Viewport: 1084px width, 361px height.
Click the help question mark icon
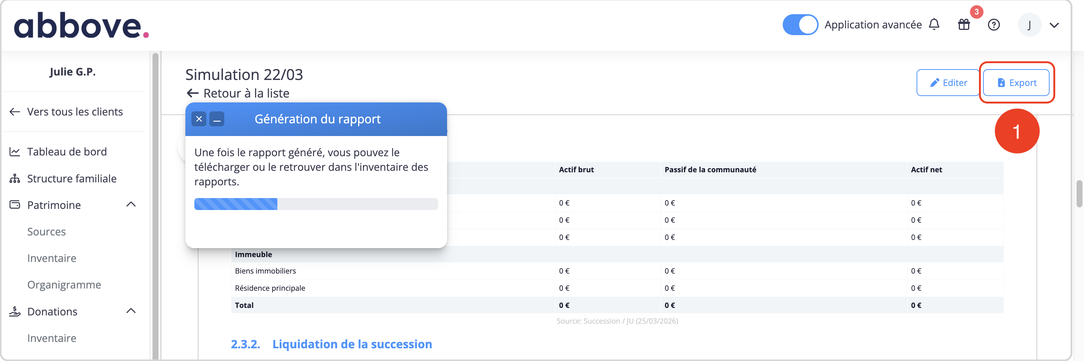(x=994, y=25)
